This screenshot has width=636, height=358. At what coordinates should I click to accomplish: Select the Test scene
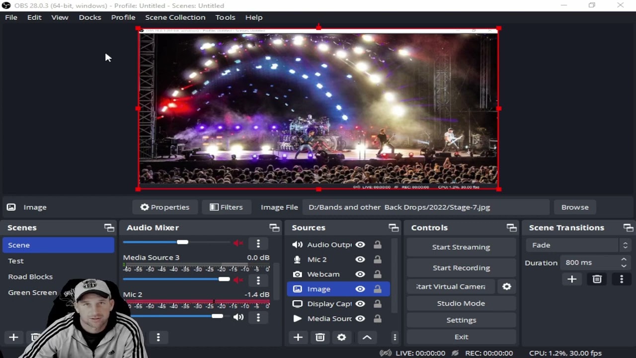point(58,261)
